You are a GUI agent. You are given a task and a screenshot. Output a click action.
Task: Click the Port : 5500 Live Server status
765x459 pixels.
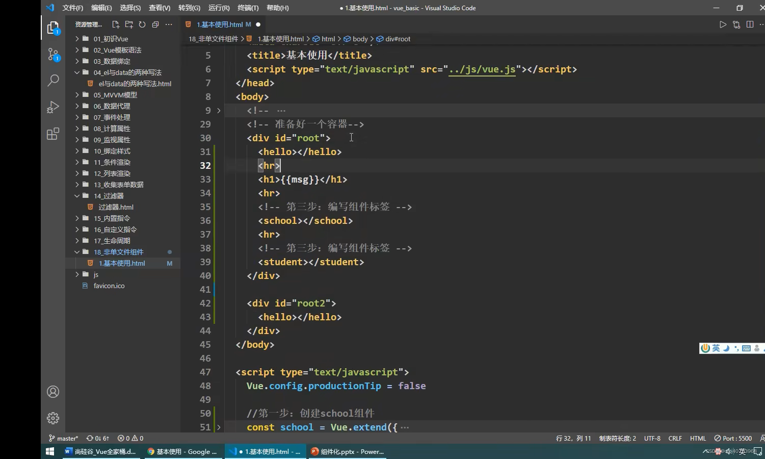click(733, 438)
